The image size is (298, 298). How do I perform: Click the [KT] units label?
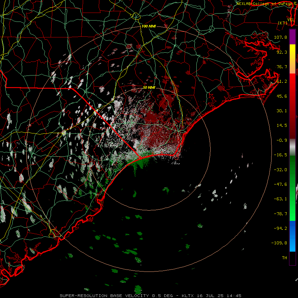[x=283, y=23]
